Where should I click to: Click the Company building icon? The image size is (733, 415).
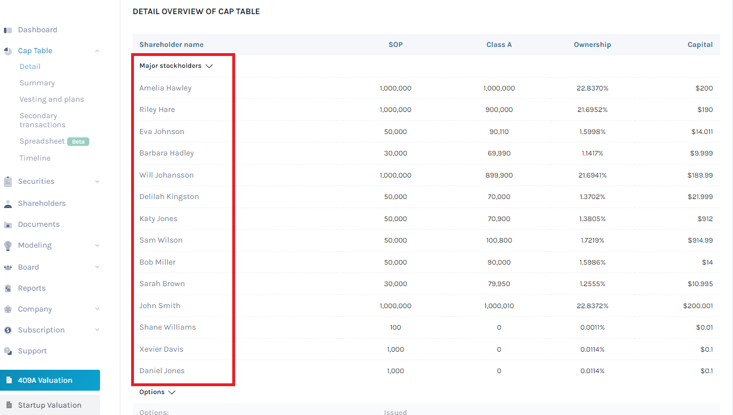(x=8, y=309)
